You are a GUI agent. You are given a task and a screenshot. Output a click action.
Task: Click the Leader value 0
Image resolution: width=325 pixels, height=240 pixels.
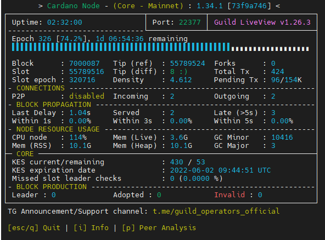click(54, 195)
